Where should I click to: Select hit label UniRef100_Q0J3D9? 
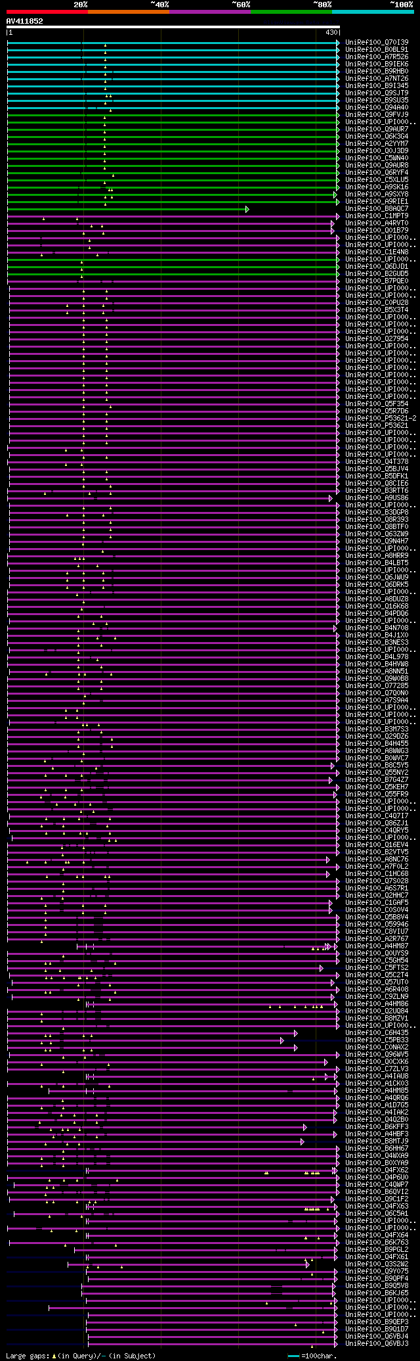[377, 150]
